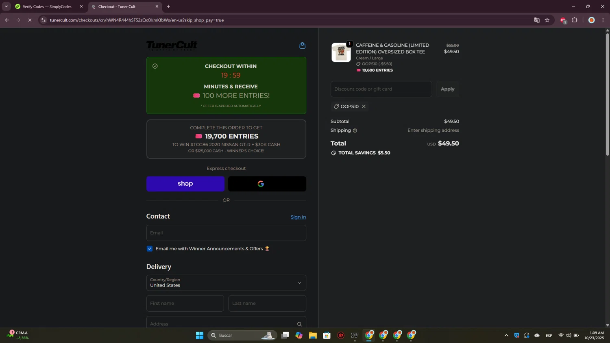
Task: Click the Last name field
Action: [x=267, y=304]
